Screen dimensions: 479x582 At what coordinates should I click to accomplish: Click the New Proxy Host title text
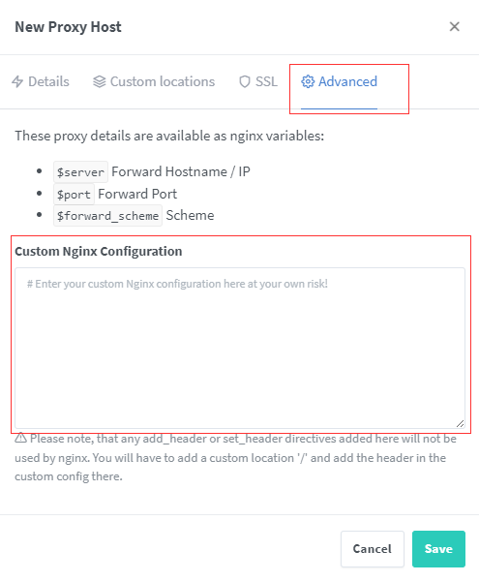tap(68, 27)
